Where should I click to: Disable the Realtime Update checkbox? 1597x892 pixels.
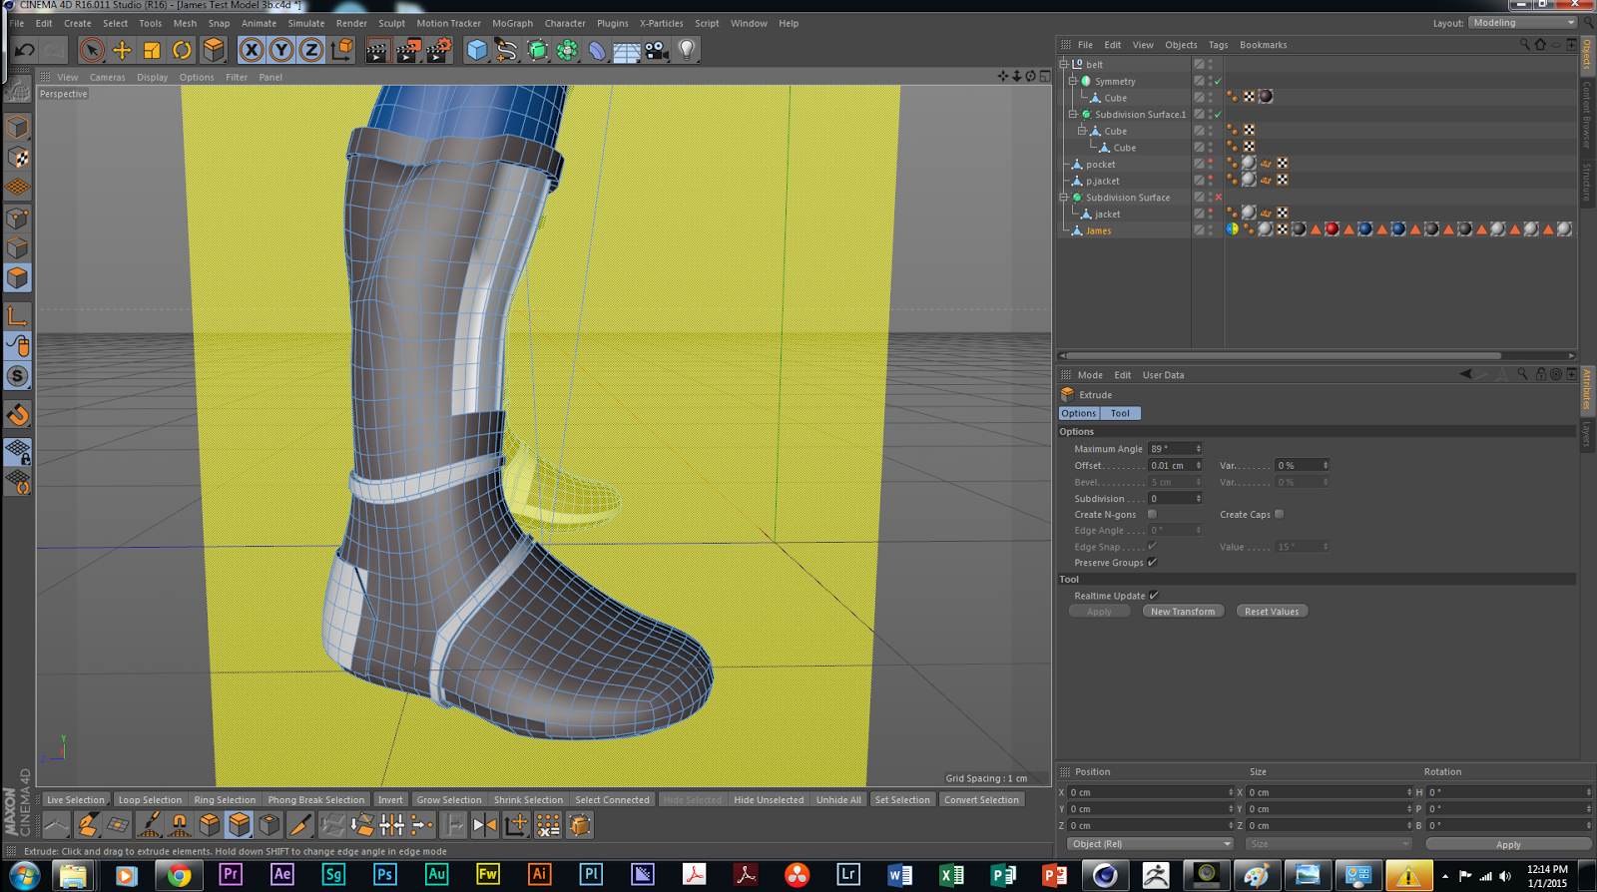(x=1154, y=596)
